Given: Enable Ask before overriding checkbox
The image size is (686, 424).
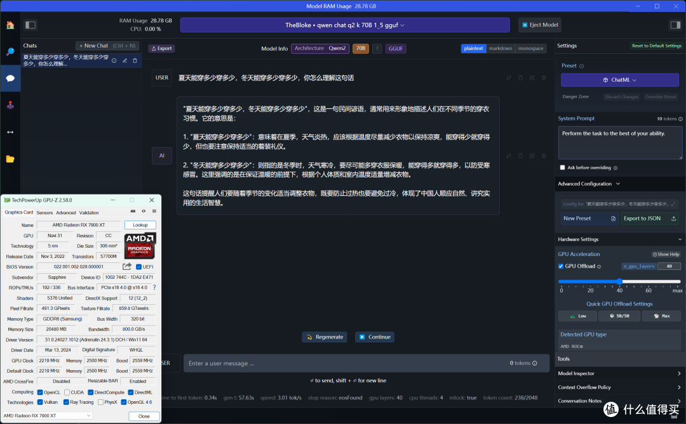Looking at the screenshot, I should 562,167.
